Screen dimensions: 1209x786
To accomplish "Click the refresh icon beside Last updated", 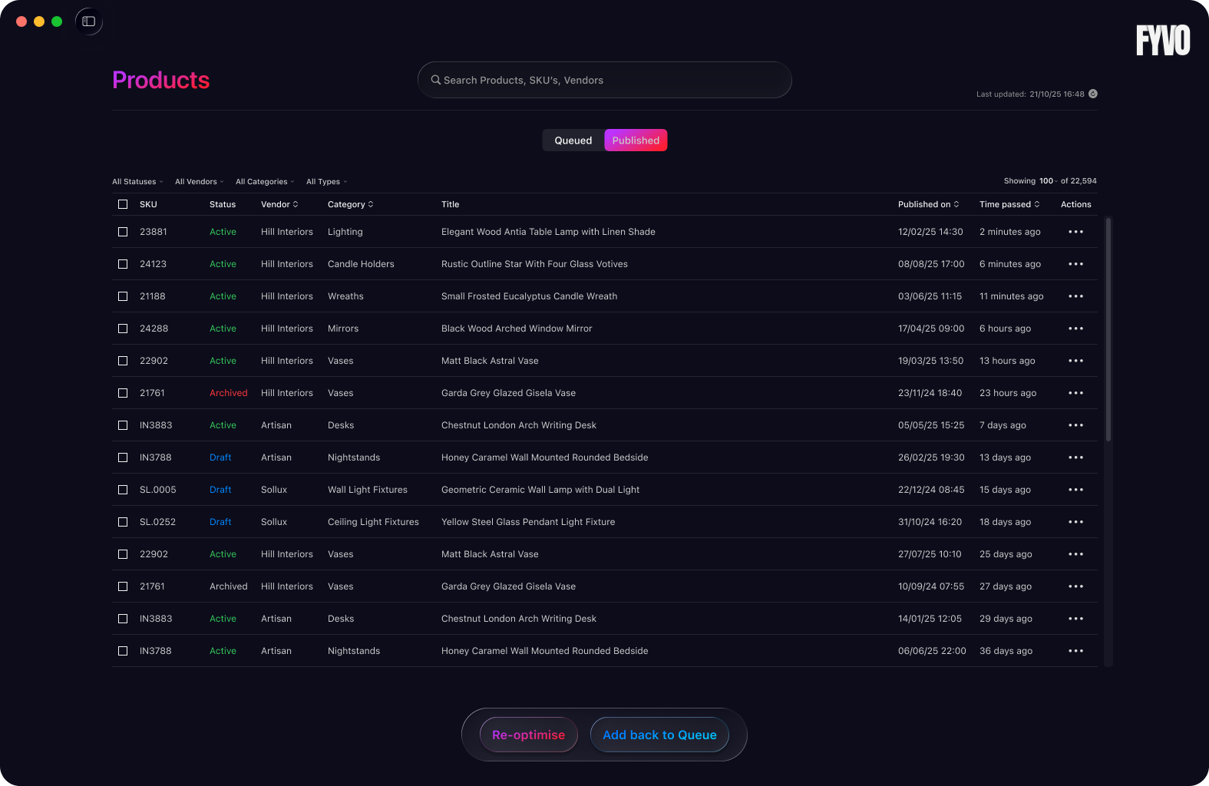I will (1093, 94).
